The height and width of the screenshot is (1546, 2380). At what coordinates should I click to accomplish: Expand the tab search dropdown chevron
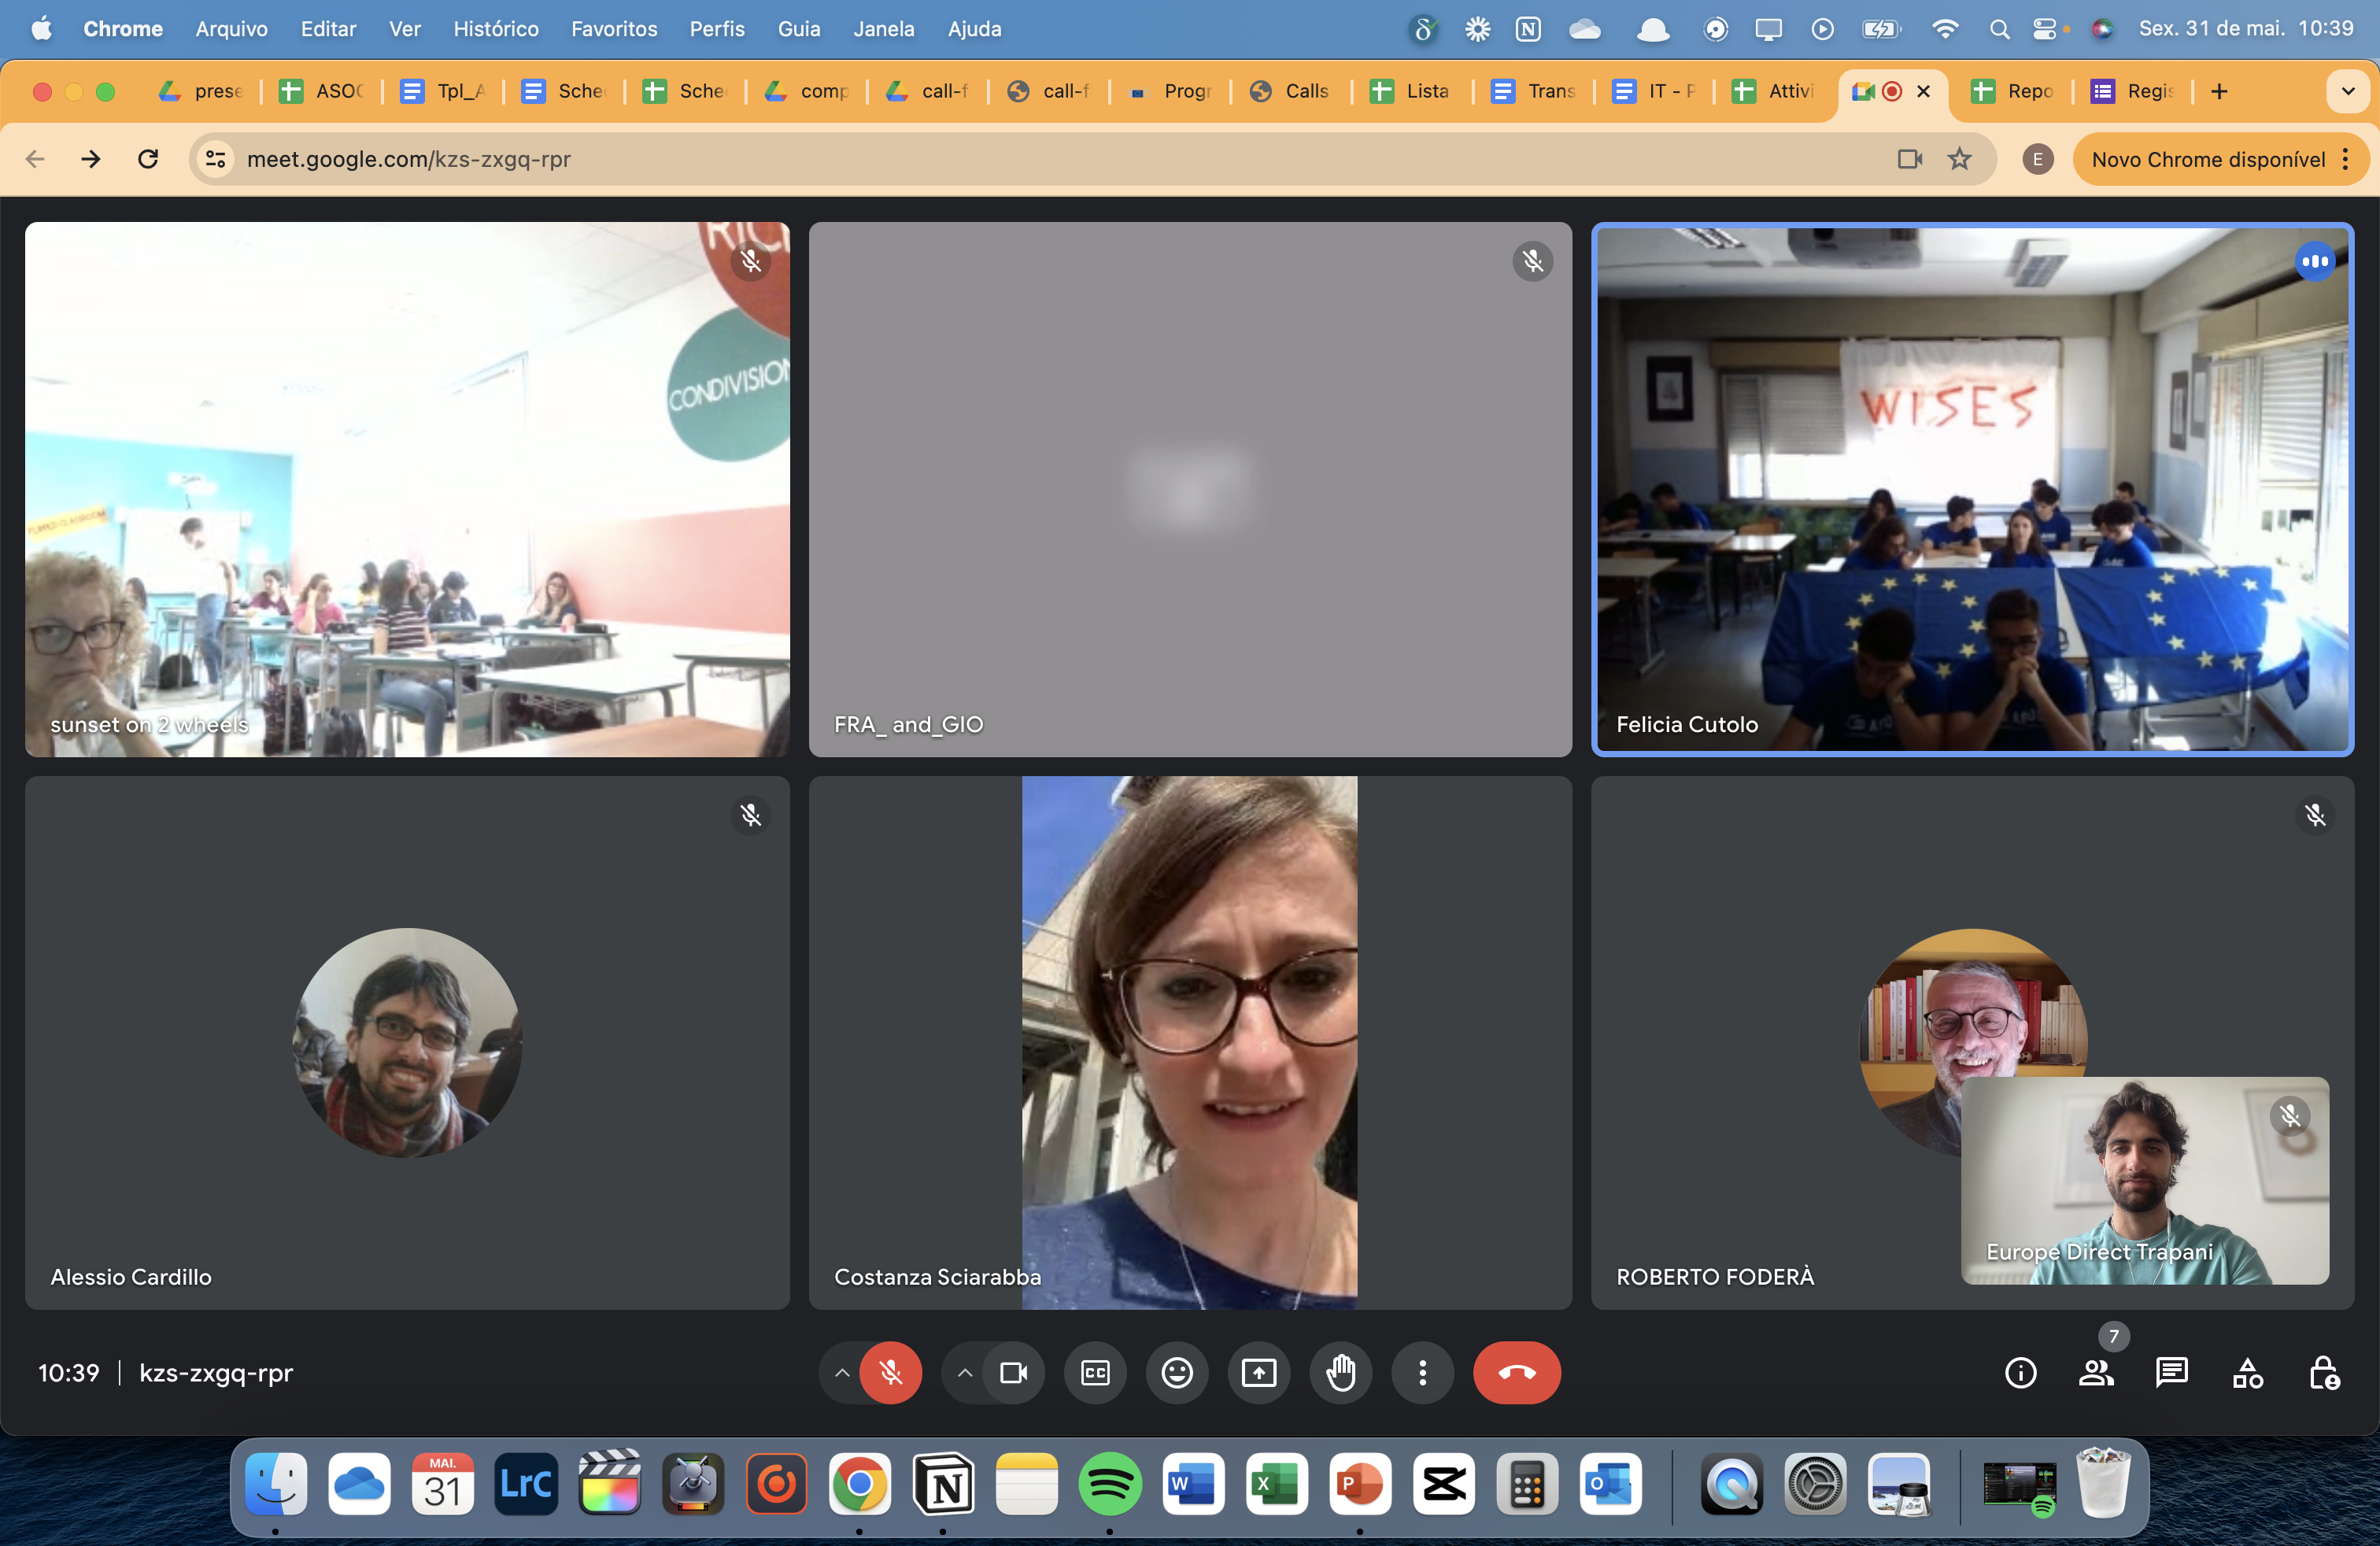(x=2347, y=91)
